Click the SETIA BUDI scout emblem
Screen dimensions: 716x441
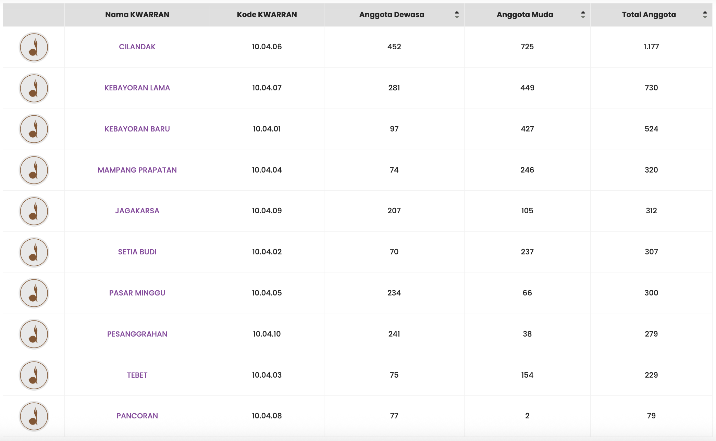pos(34,252)
